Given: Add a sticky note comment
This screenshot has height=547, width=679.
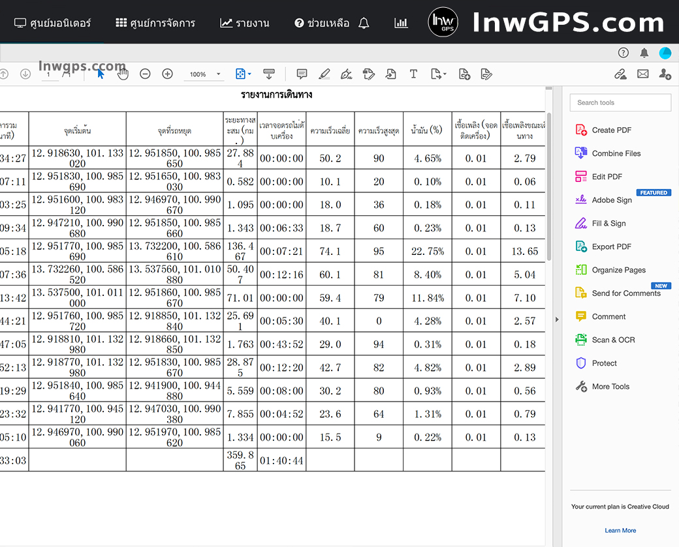Looking at the screenshot, I should click(302, 74).
